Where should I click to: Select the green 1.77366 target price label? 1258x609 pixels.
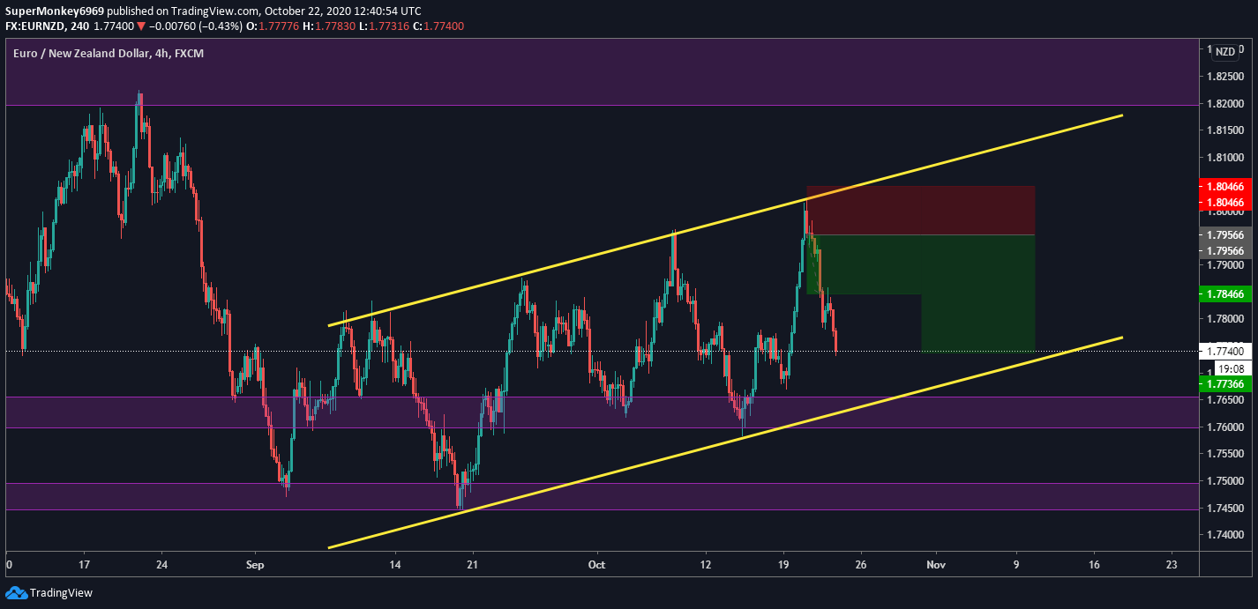pos(1225,383)
